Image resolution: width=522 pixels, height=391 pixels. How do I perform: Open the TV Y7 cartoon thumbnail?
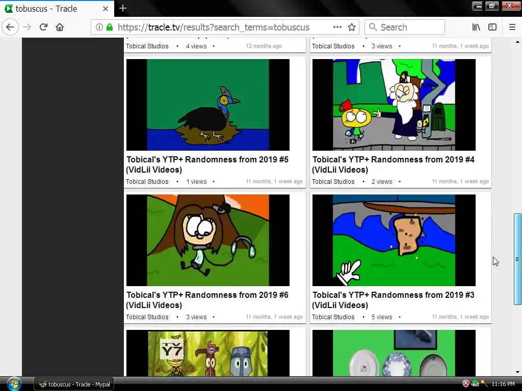click(208, 353)
